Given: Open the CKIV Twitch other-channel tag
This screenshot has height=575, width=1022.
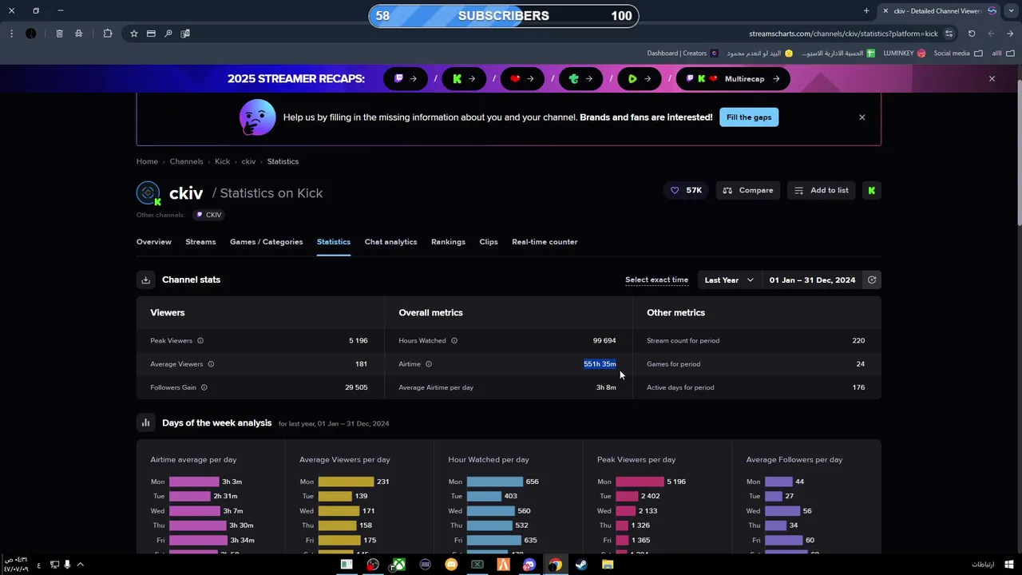Looking at the screenshot, I should [209, 215].
